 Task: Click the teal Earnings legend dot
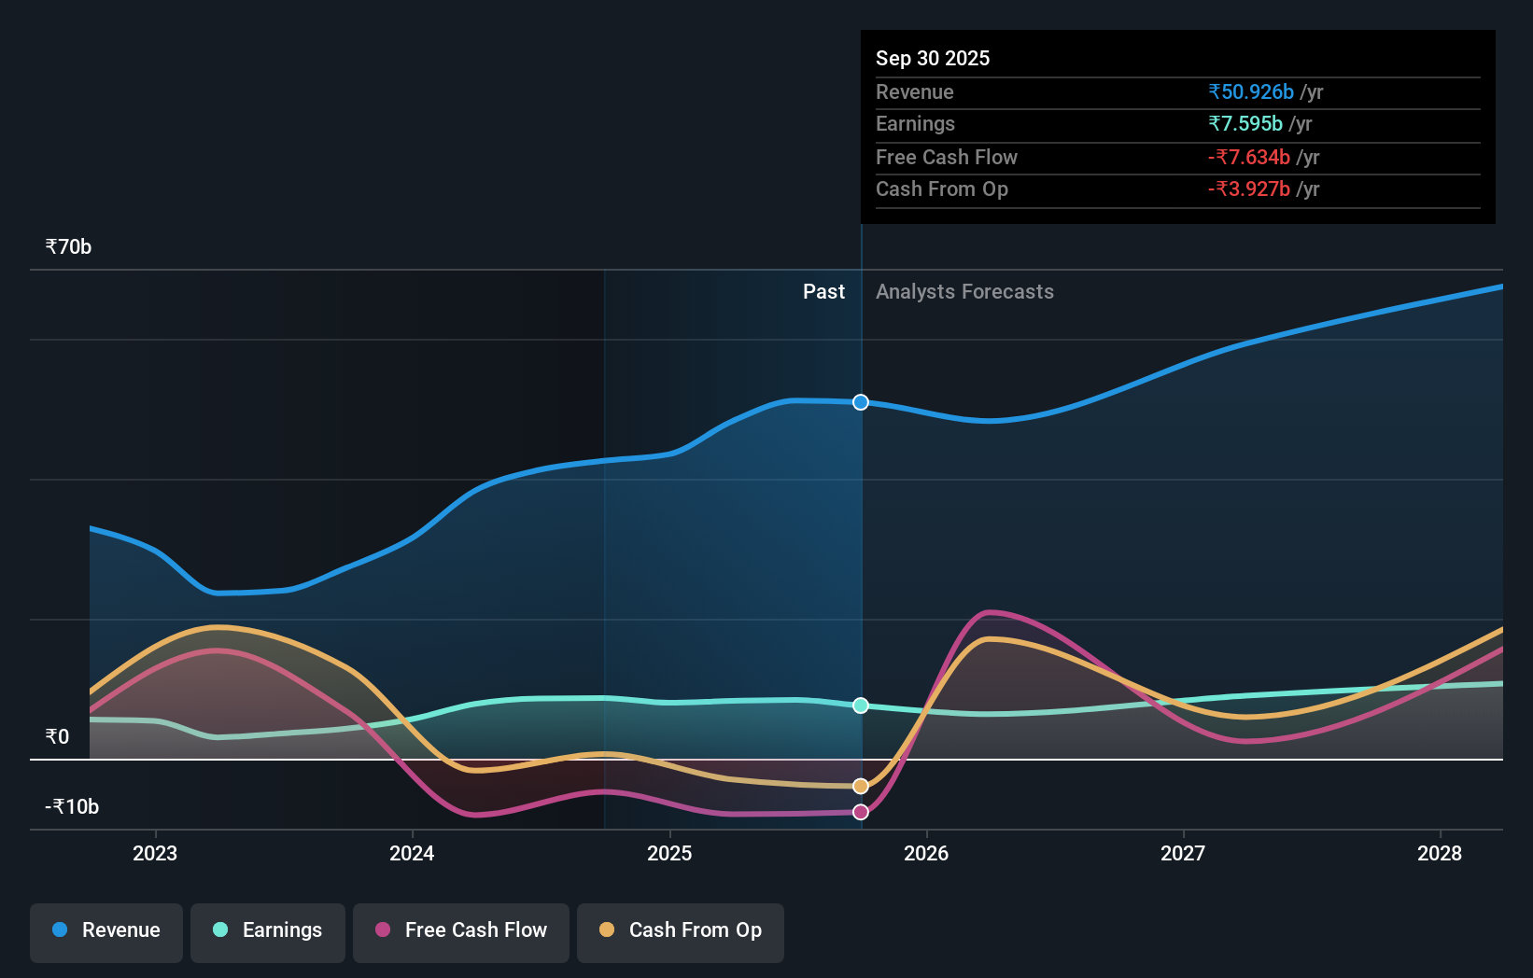point(221,930)
